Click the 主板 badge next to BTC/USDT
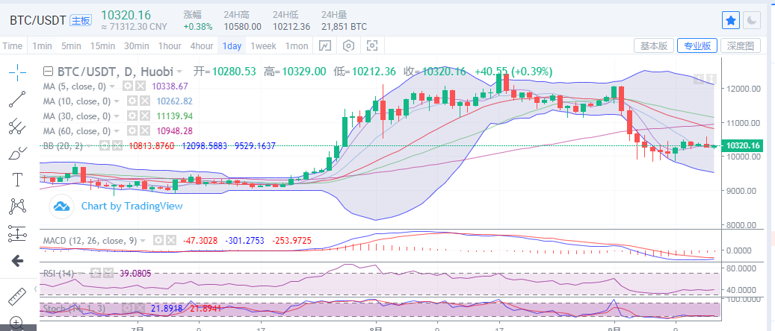Image resolution: width=775 pixels, height=331 pixels. [x=81, y=20]
